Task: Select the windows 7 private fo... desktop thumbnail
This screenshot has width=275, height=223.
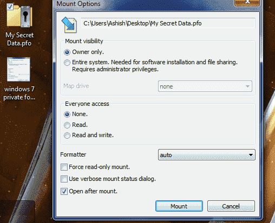Action: point(18,69)
